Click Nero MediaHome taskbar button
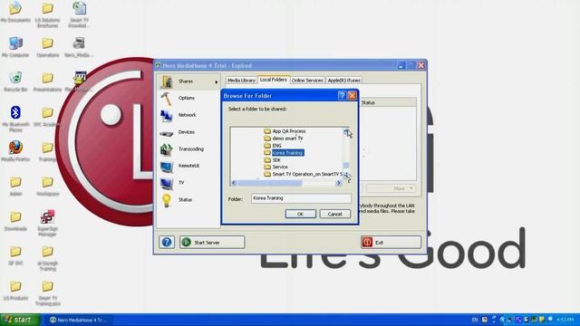Screen dimensions: 580x326 (79, 320)
